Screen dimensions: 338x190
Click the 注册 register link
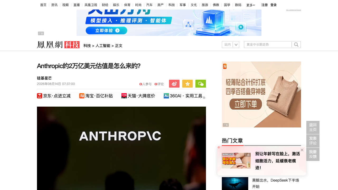tap(265, 5)
